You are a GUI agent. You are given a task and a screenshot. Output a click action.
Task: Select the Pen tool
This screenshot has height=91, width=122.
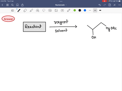(x=19, y=10)
